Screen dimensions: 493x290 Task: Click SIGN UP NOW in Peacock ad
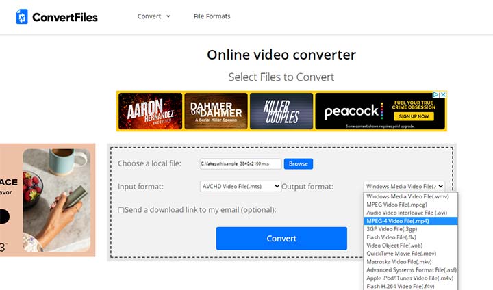point(414,116)
